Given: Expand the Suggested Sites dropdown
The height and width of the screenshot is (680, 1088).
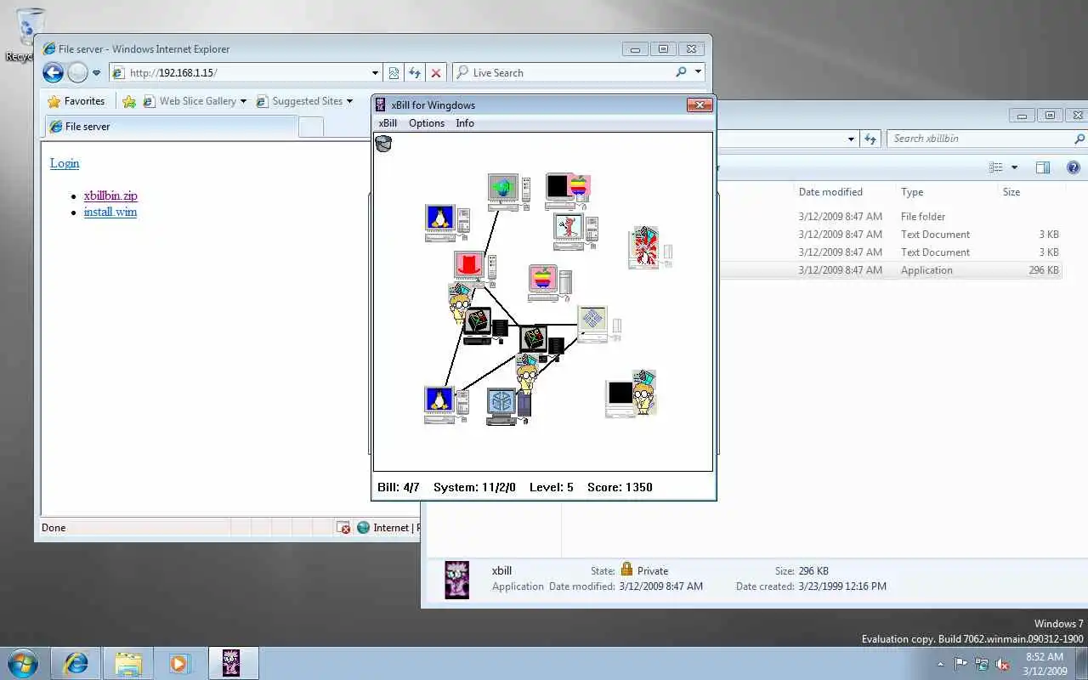Looking at the screenshot, I should tap(349, 101).
